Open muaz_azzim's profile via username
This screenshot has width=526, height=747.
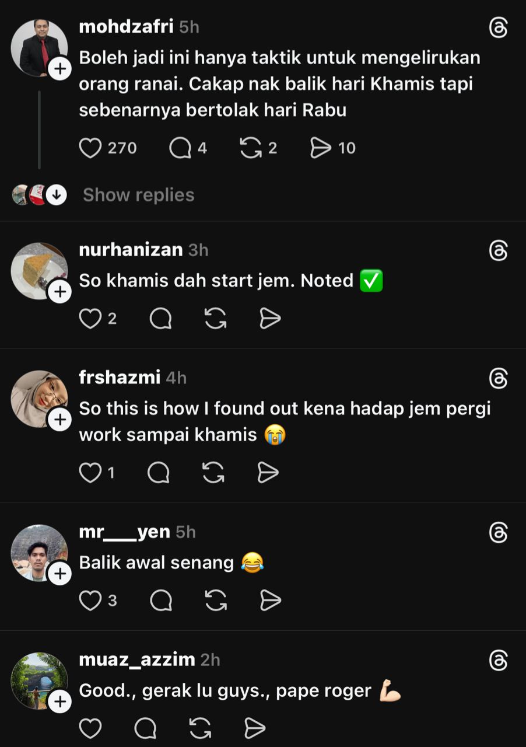point(136,659)
